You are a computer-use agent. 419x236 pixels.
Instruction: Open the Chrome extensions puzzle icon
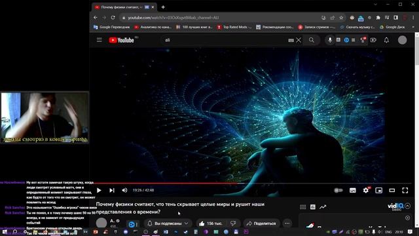(378, 18)
